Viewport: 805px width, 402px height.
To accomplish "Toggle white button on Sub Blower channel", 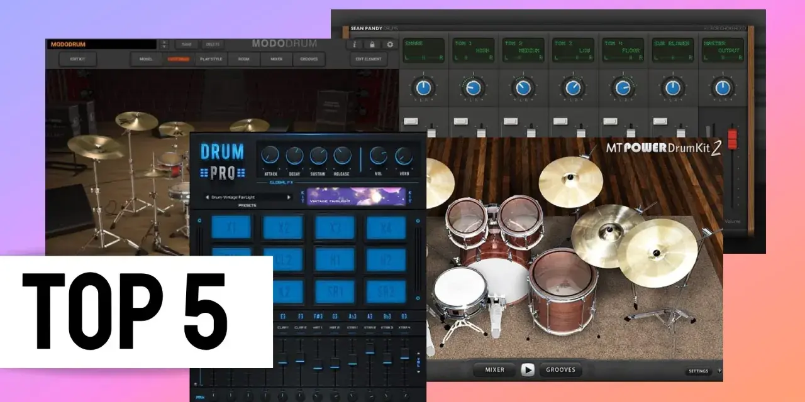I will coord(660,120).
